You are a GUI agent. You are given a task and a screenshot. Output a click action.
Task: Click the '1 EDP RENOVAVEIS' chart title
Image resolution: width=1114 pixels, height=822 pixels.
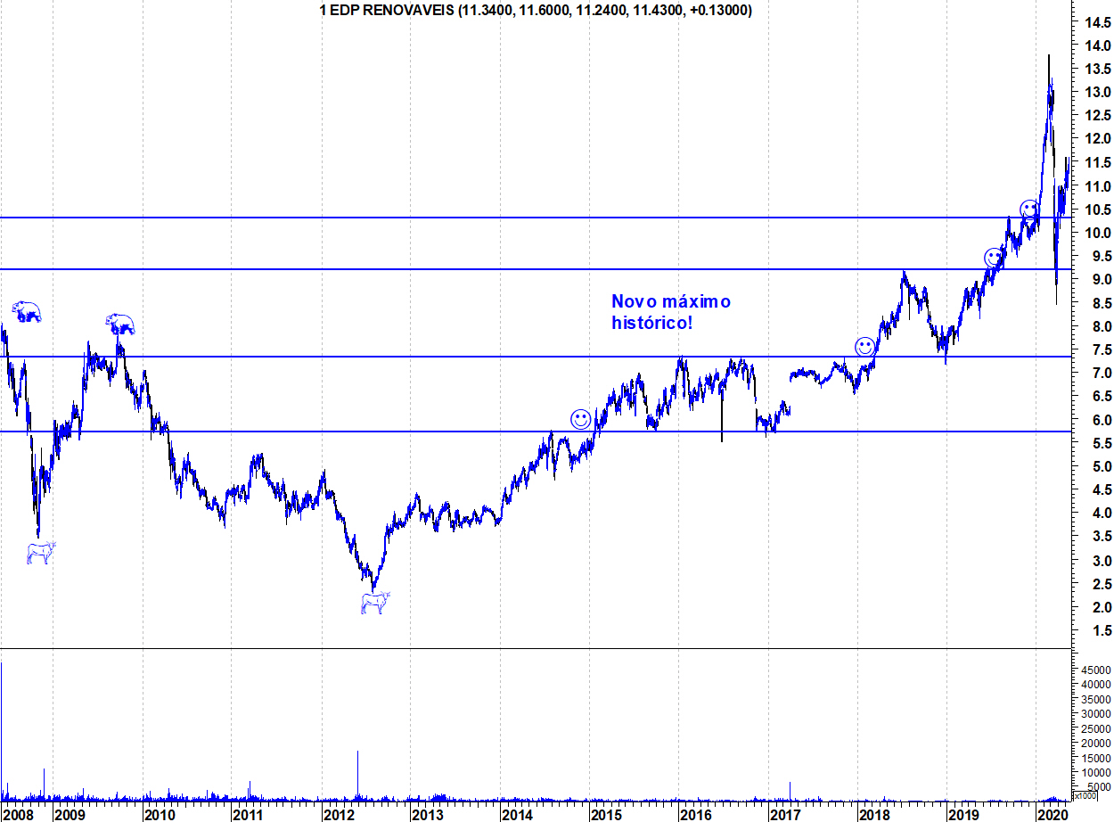coord(536,11)
